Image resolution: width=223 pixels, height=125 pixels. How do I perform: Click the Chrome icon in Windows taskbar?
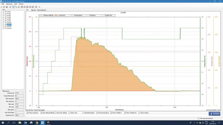point(37,122)
